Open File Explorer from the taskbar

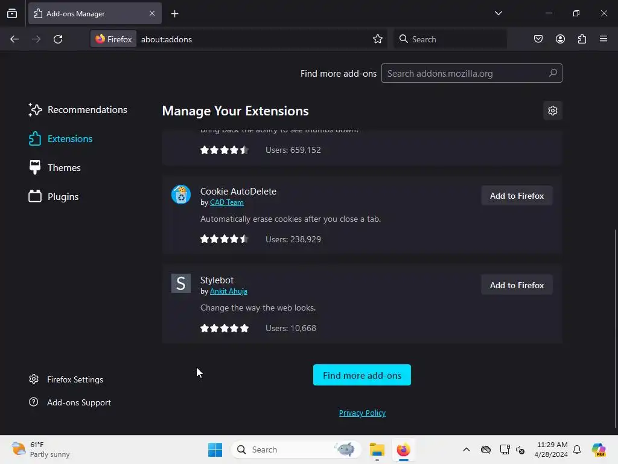coord(377,449)
